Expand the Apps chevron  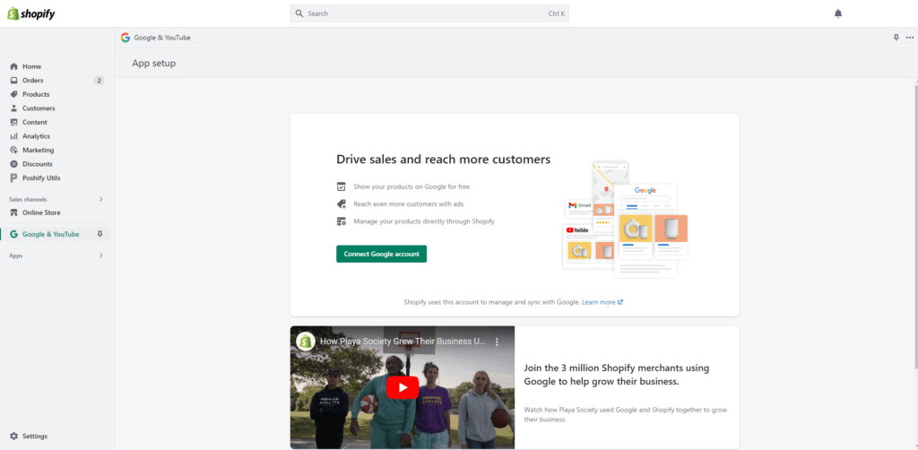point(100,255)
